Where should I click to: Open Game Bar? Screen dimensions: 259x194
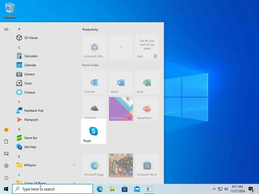(x=46, y=138)
